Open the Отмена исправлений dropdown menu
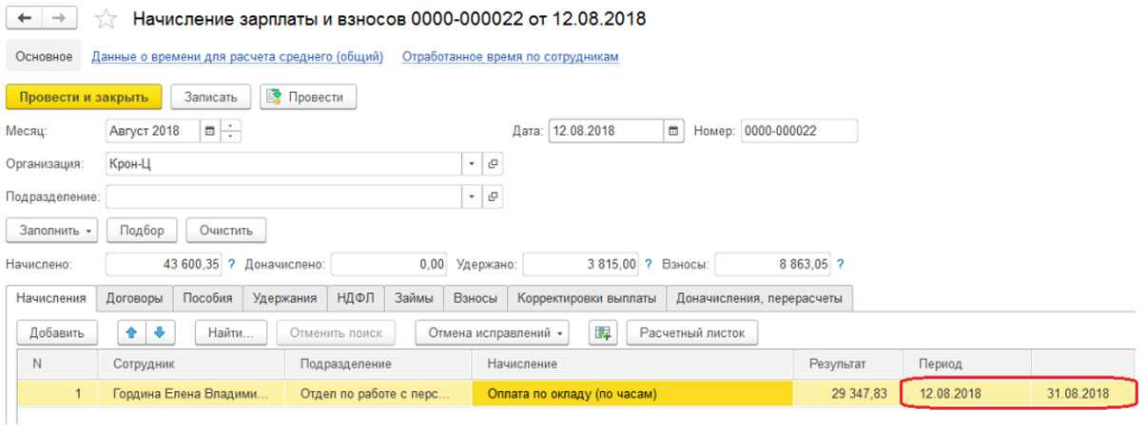The height and width of the screenshot is (429, 1146). pyautogui.click(x=493, y=332)
